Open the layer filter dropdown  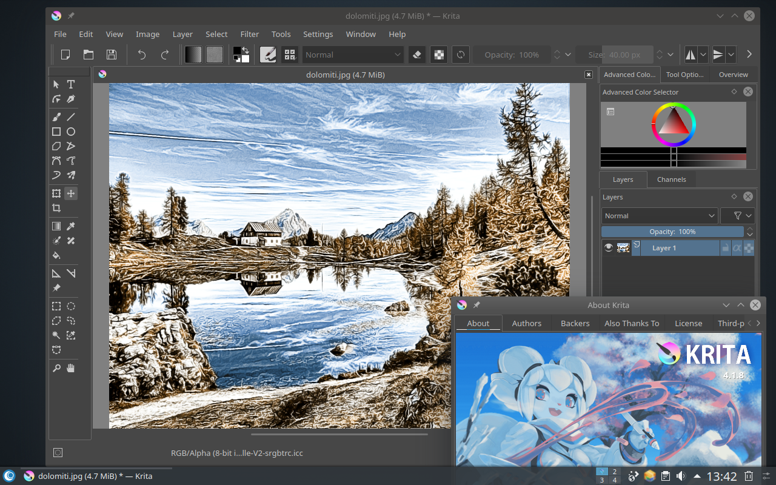pyautogui.click(x=737, y=216)
